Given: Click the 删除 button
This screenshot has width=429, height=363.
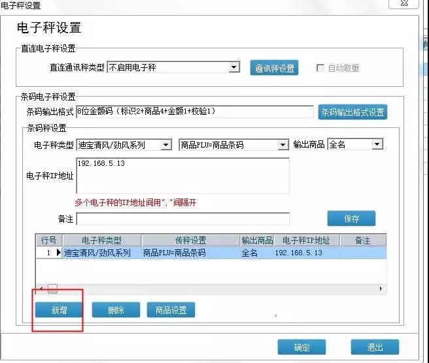Looking at the screenshot, I should pyautogui.click(x=116, y=310).
